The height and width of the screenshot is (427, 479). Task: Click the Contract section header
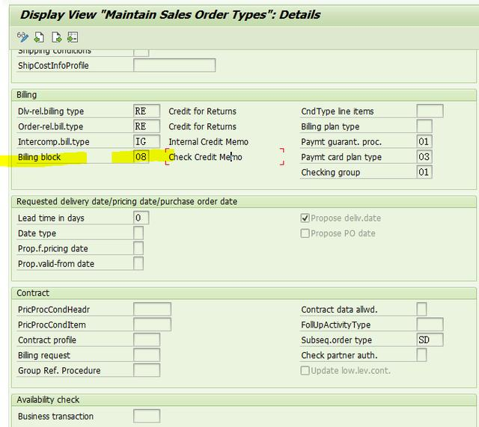(x=33, y=293)
